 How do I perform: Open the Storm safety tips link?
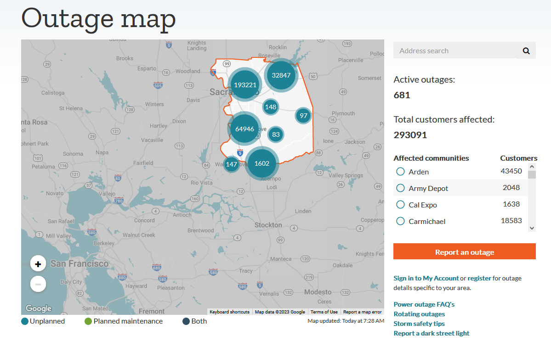(419, 324)
